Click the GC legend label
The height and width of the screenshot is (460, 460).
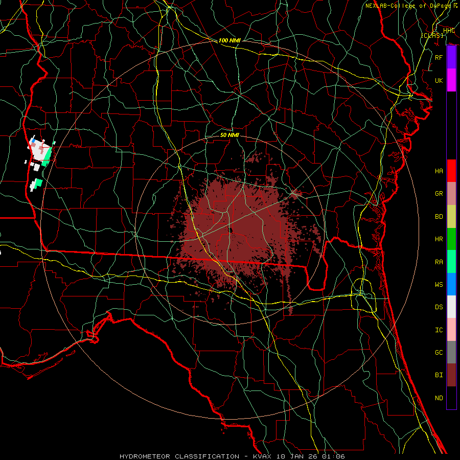pos(439,353)
